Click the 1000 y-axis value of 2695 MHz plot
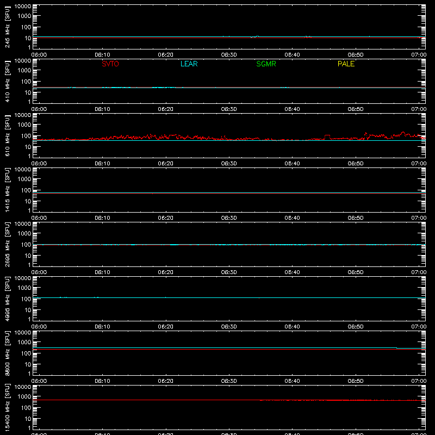 click(x=24, y=233)
